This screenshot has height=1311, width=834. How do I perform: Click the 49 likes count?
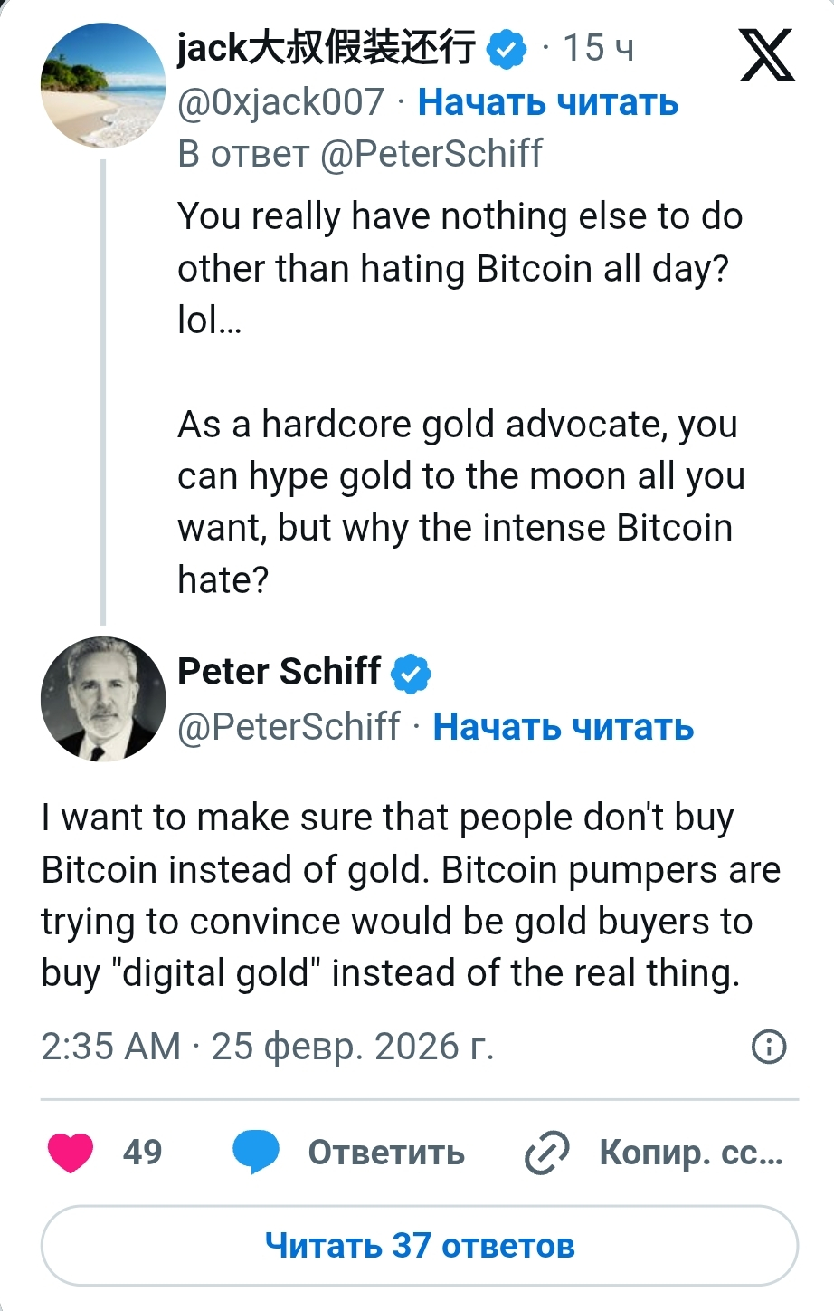(142, 1153)
